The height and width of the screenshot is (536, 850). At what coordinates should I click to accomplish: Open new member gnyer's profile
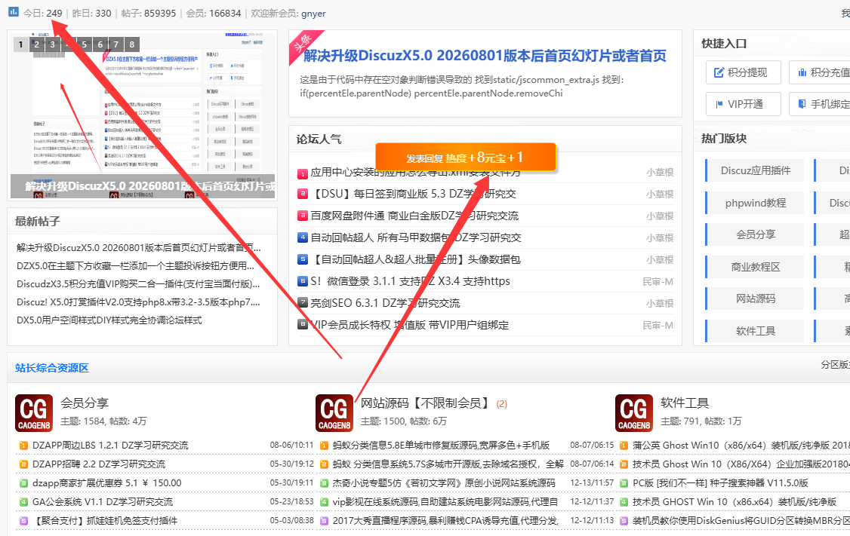tap(313, 14)
